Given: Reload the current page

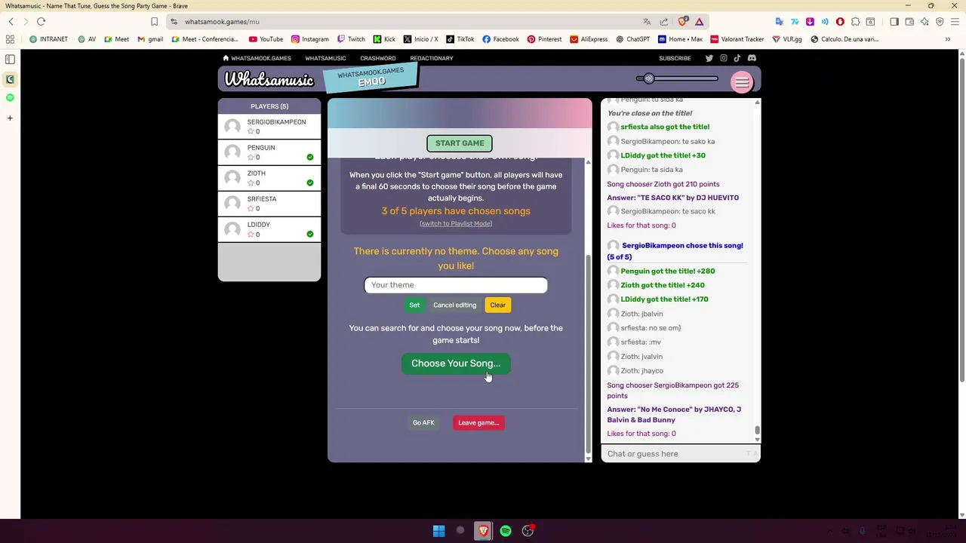Looking at the screenshot, I should tap(42, 22).
